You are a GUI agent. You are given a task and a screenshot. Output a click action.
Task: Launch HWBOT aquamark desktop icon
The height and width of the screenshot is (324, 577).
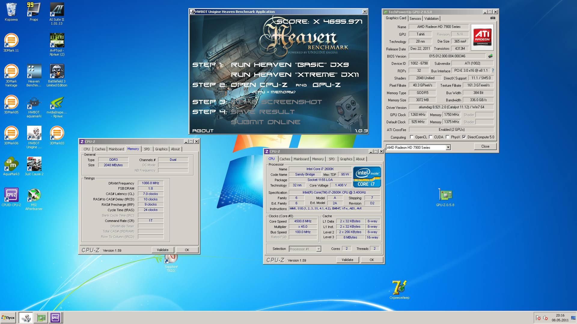pos(34,106)
